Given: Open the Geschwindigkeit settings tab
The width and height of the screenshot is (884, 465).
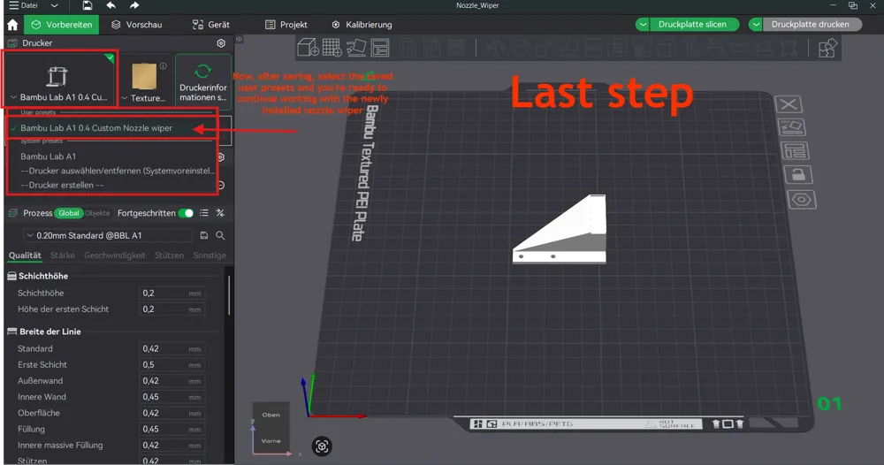Looking at the screenshot, I should pyautogui.click(x=114, y=255).
